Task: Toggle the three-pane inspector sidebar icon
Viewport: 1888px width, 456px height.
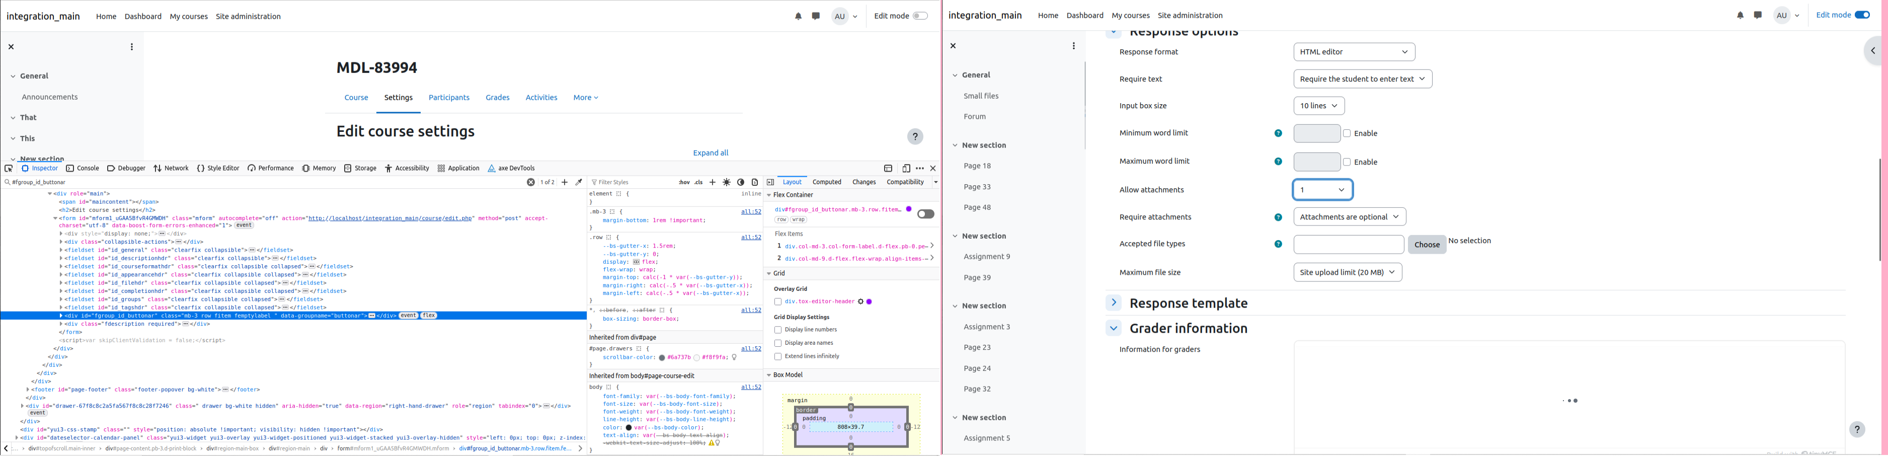Action: pyautogui.click(x=770, y=183)
